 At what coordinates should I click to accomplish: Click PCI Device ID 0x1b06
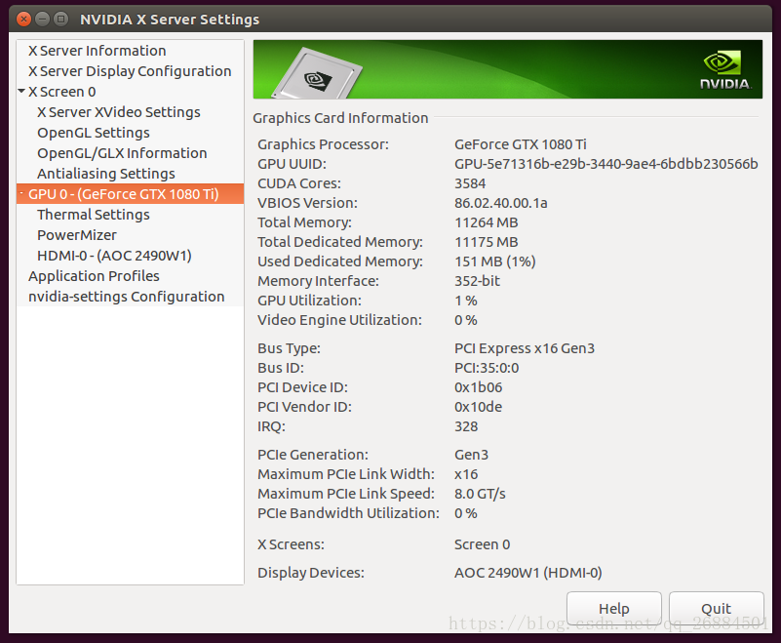point(478,387)
